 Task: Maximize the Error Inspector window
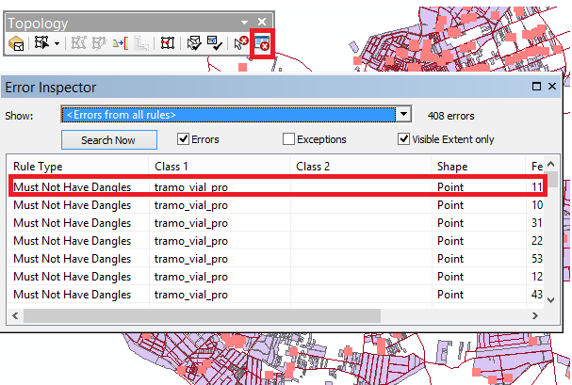pos(536,87)
